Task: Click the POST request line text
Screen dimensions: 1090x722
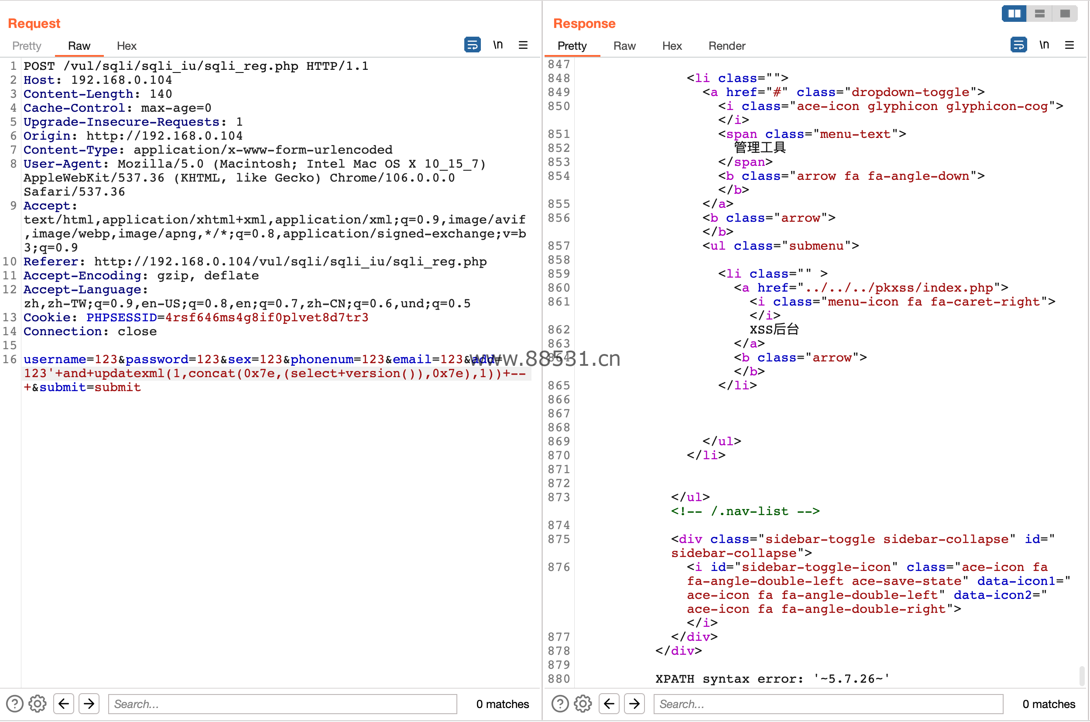Action: (x=195, y=66)
